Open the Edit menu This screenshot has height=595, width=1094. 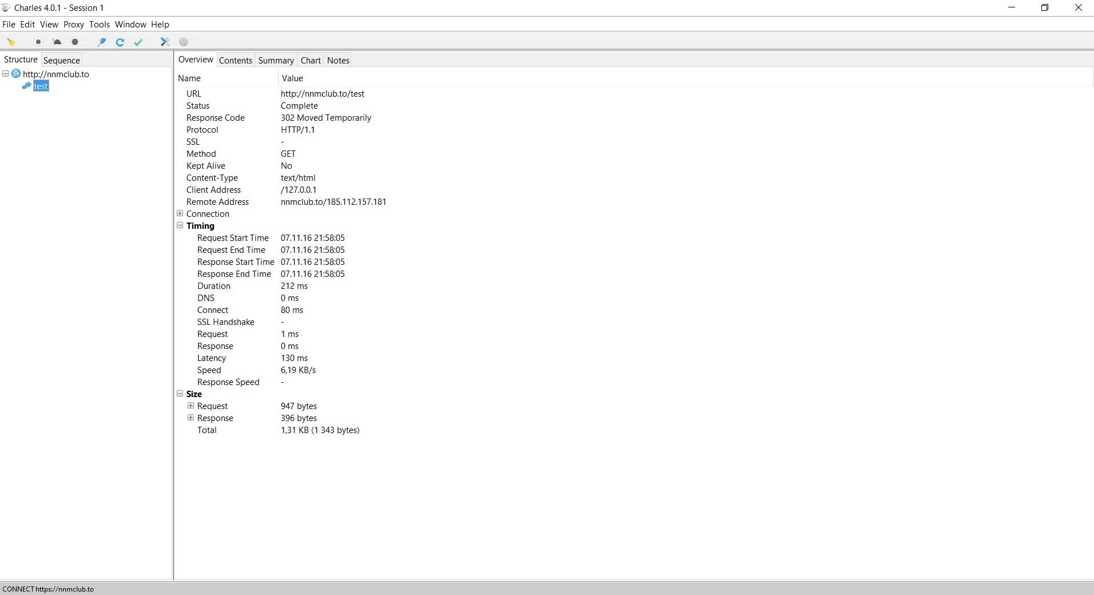click(x=27, y=25)
